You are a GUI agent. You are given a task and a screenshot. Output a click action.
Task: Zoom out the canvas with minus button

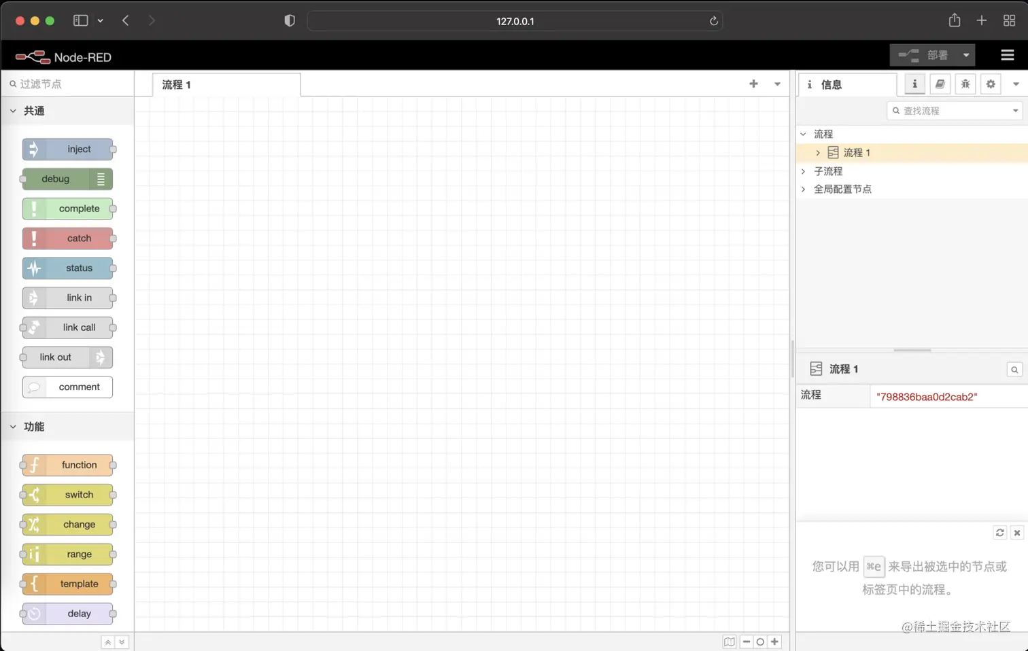pyautogui.click(x=747, y=641)
